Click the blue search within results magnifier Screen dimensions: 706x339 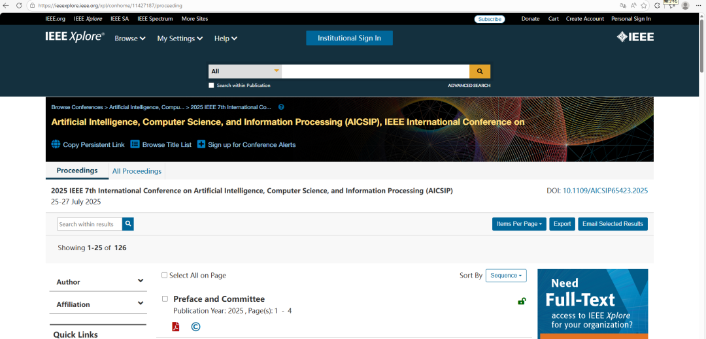pos(128,224)
